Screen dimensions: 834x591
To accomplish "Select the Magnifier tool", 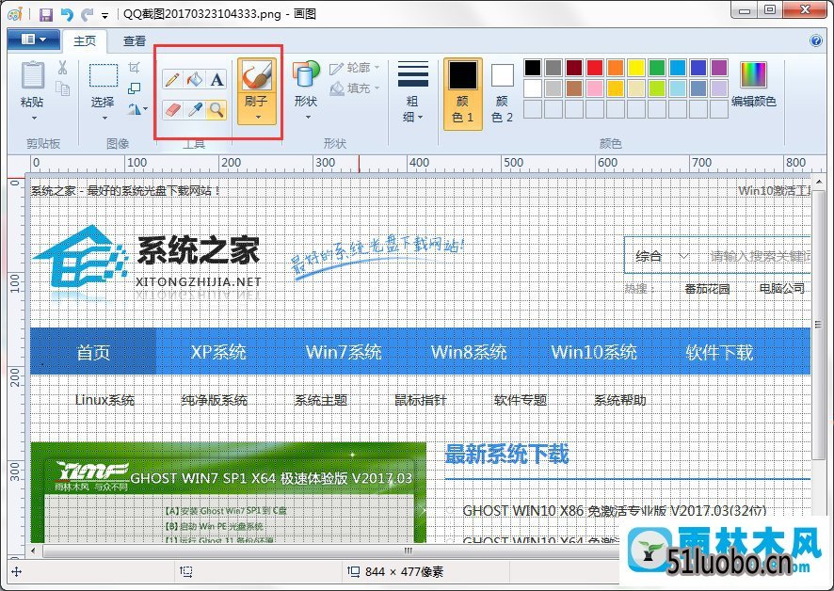I will point(217,109).
